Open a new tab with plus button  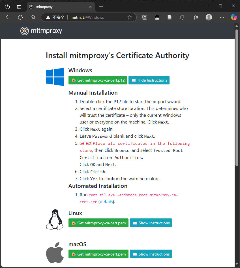101,7
